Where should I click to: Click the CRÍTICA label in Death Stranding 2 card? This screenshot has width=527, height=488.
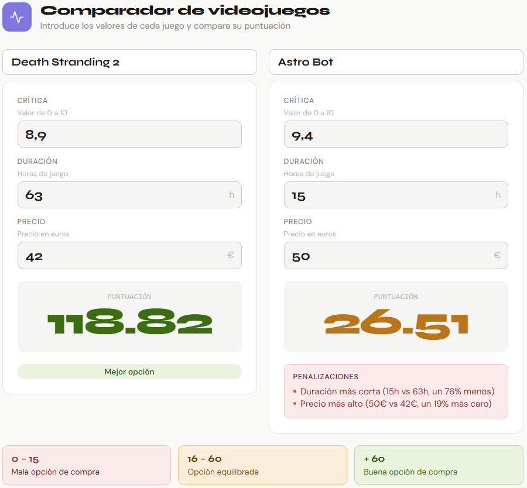click(x=32, y=101)
